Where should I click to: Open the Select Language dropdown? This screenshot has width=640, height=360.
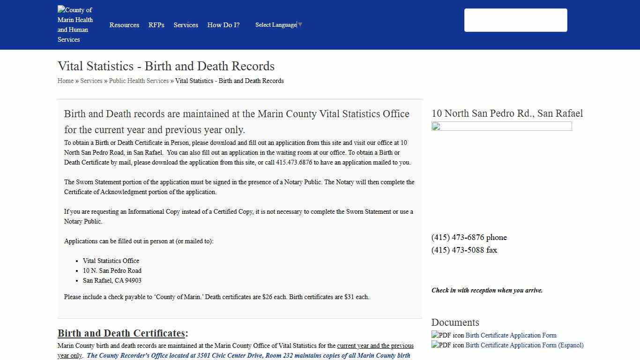[x=275, y=25]
